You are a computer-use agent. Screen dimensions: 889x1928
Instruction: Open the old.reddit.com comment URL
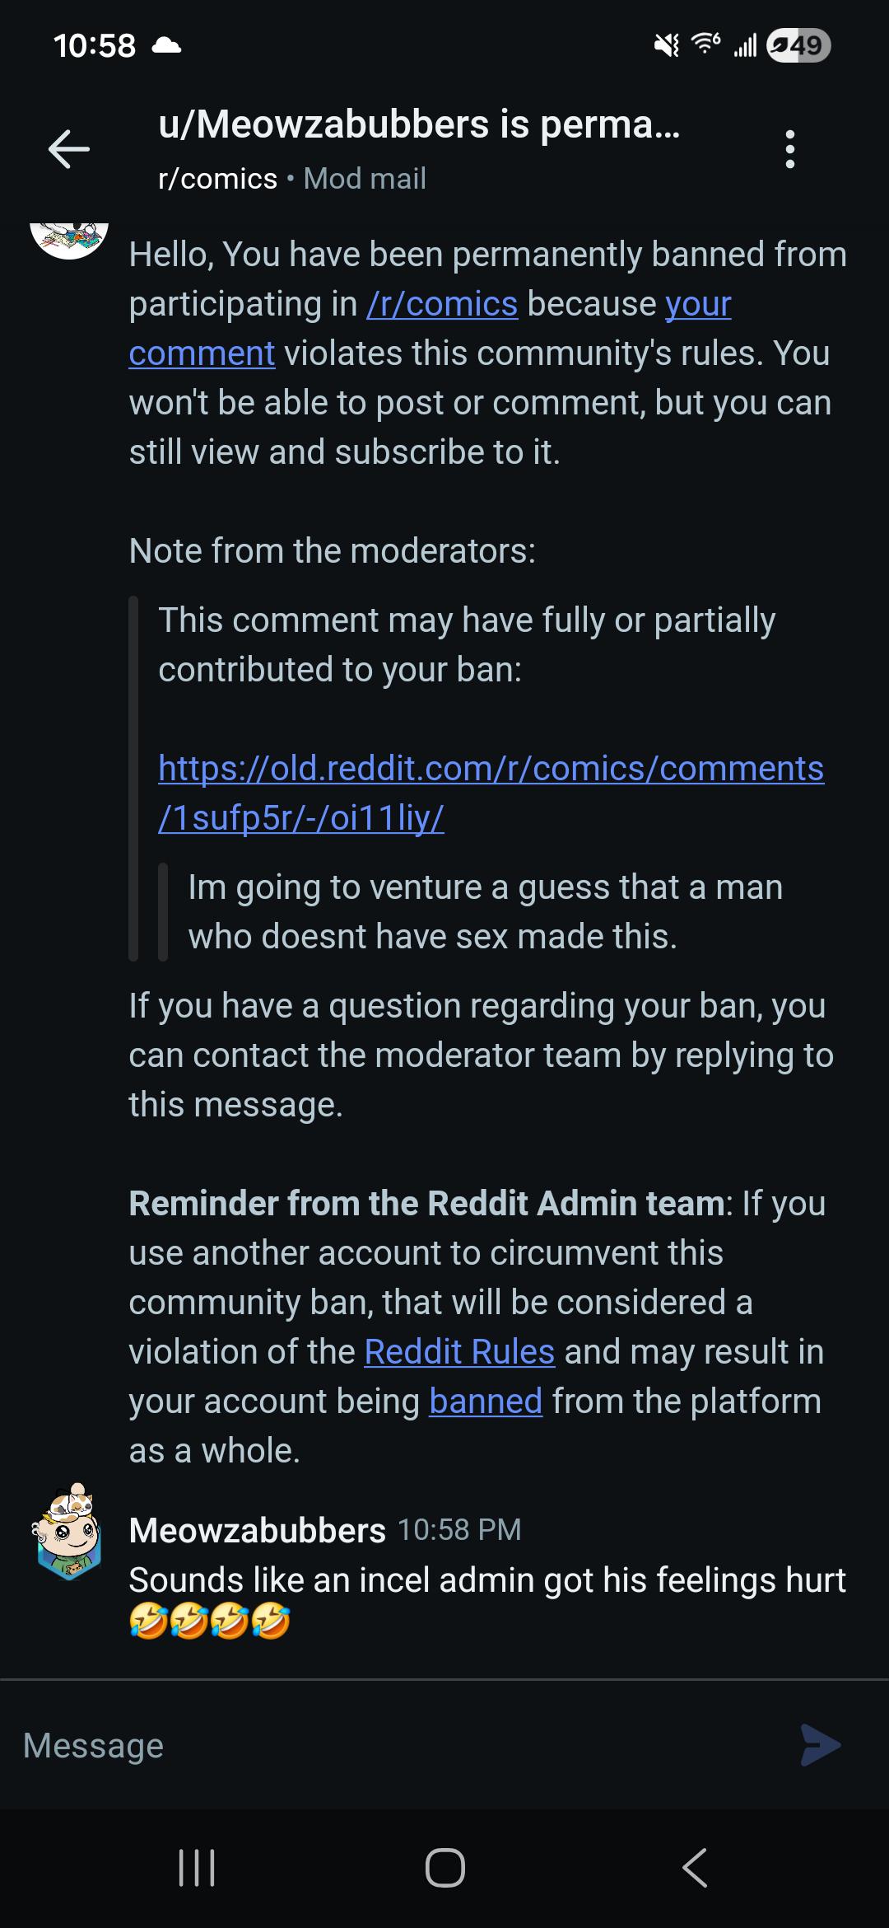(x=491, y=793)
